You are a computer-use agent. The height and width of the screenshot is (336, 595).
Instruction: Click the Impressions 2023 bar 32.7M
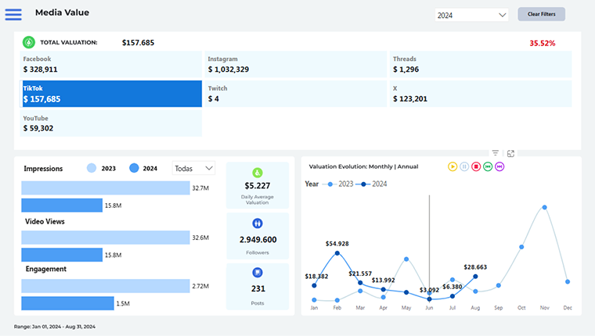click(106, 188)
